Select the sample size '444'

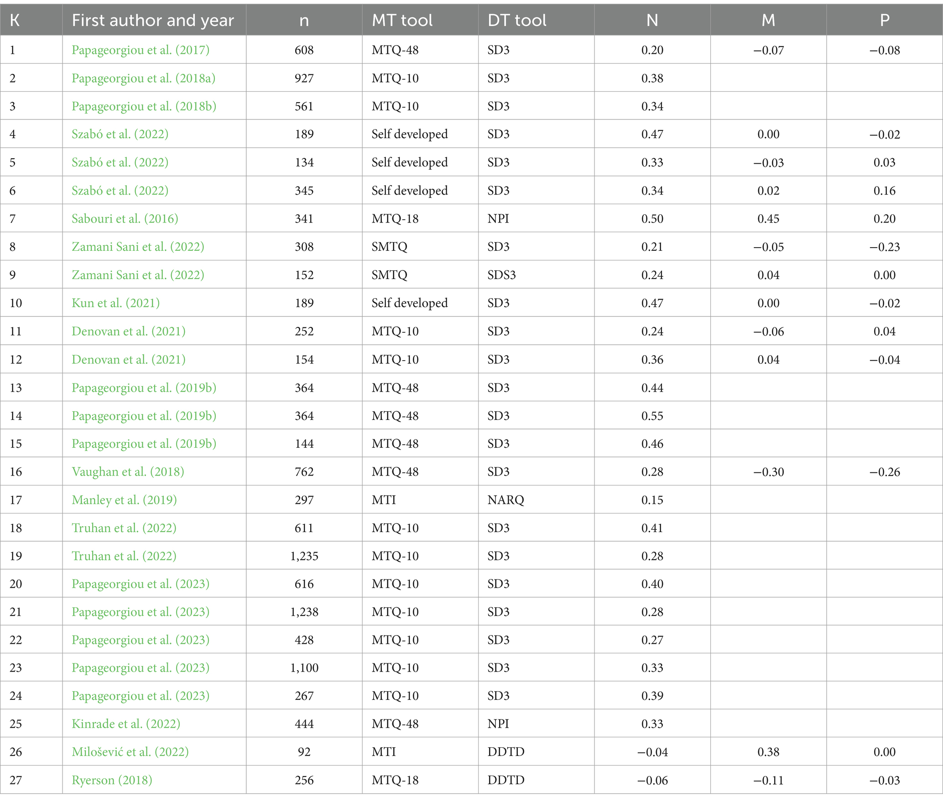point(304,724)
